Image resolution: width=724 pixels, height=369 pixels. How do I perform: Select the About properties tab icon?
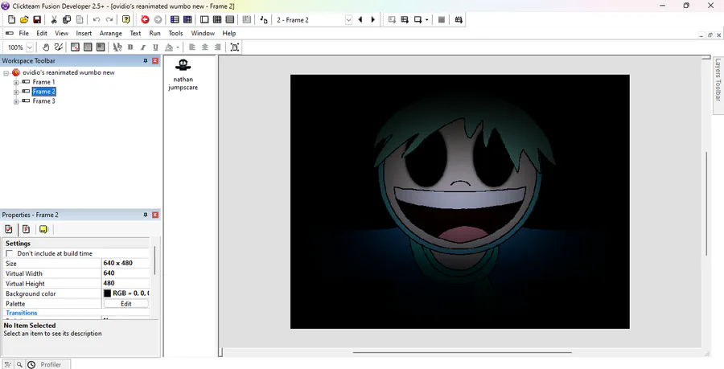tap(43, 229)
